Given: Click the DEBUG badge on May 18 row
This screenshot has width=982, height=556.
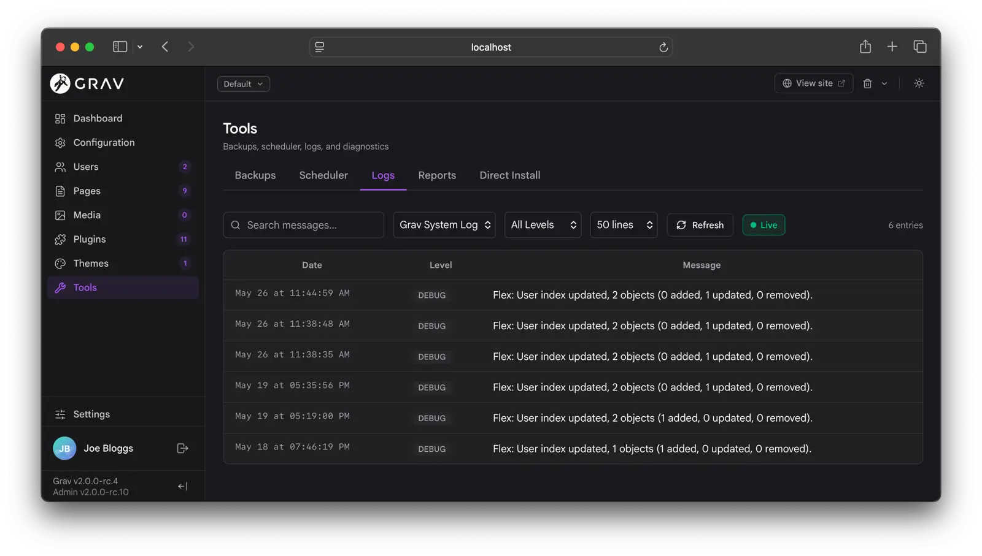Looking at the screenshot, I should pos(432,449).
